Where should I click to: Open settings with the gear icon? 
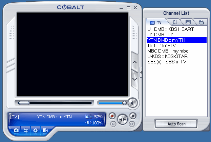click(35, 130)
